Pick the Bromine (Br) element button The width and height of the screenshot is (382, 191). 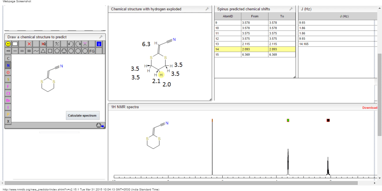pyautogui.click(x=8, y=100)
